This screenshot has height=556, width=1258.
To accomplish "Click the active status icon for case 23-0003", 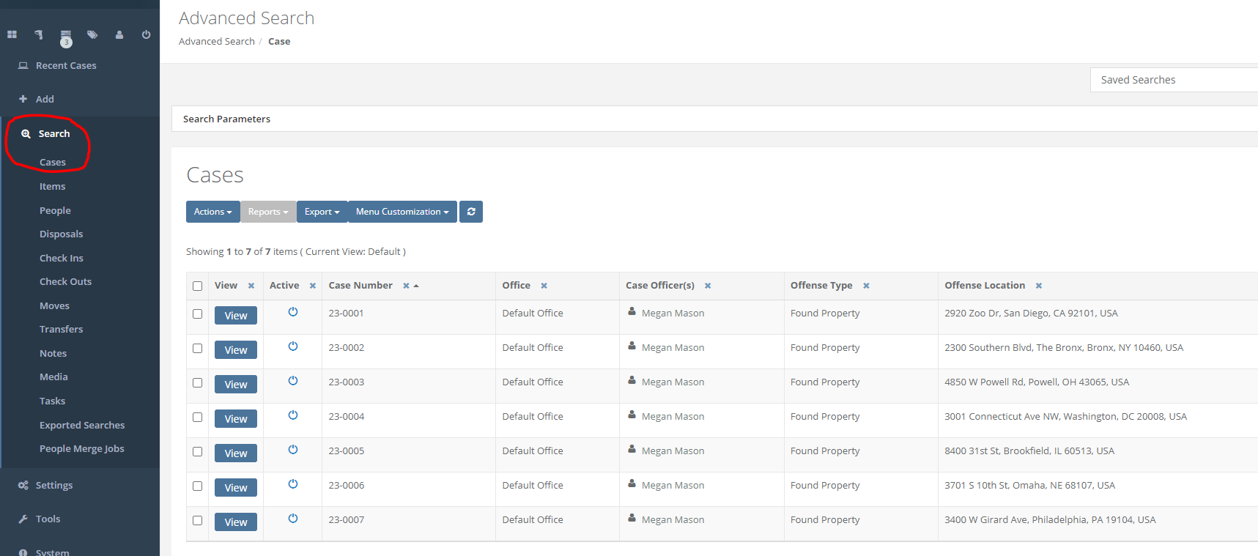I will point(293,381).
